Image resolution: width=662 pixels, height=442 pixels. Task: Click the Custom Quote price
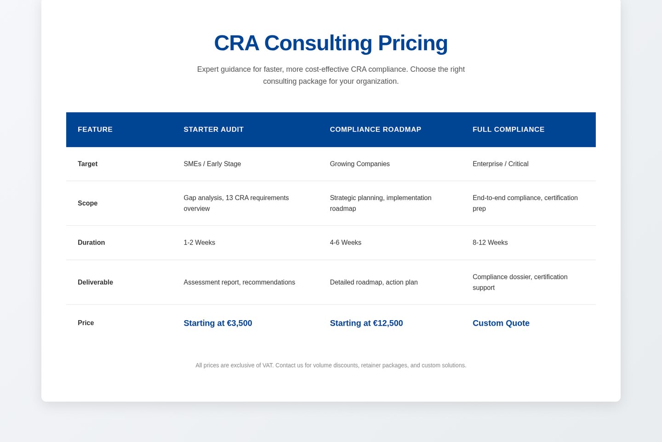pos(501,323)
